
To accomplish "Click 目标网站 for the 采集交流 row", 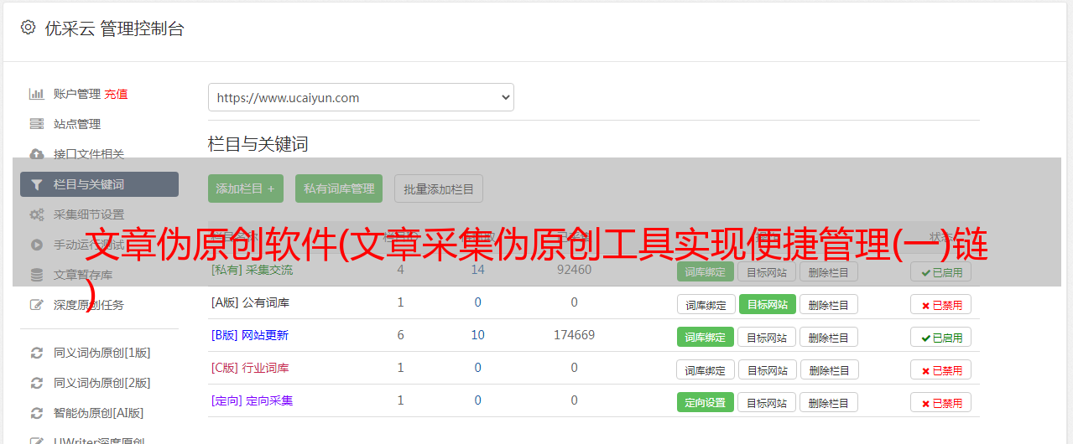I will point(767,271).
